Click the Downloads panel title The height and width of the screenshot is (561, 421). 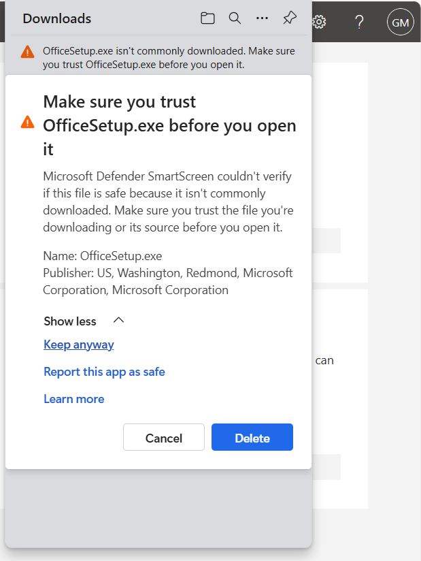[57, 18]
